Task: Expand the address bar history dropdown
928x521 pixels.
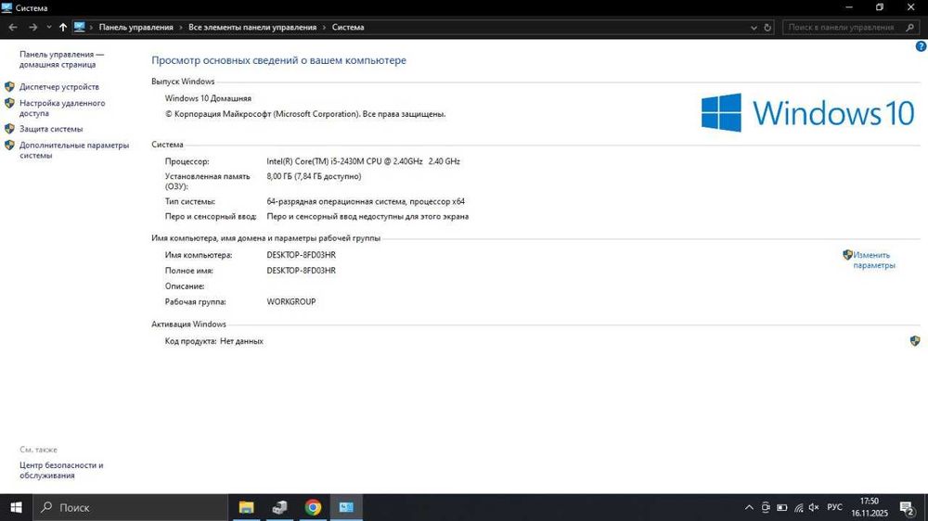Action: [x=754, y=28]
